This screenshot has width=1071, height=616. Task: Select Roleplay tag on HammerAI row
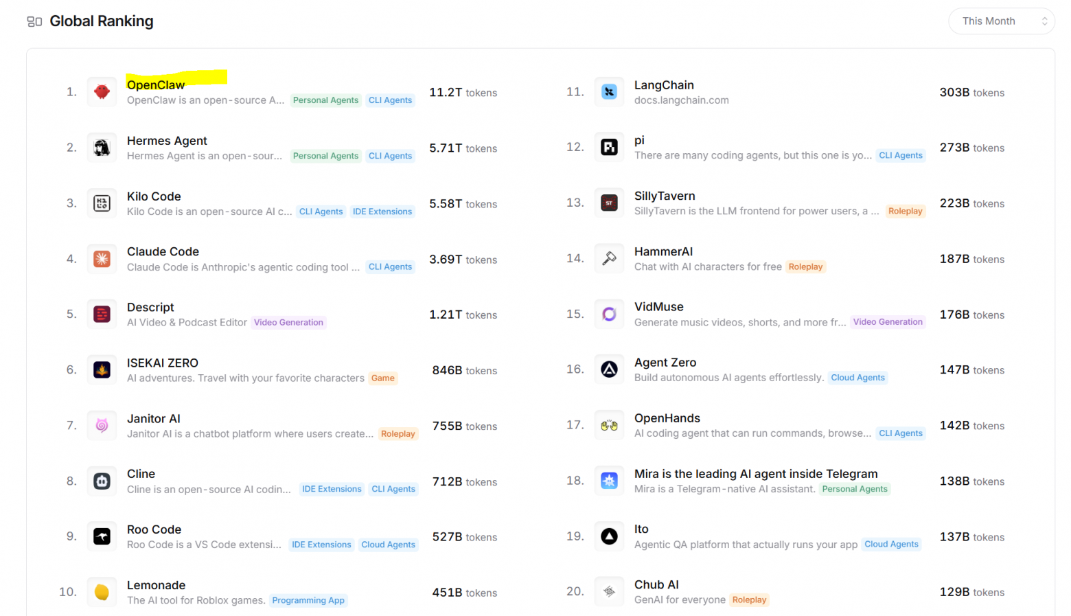(x=805, y=266)
